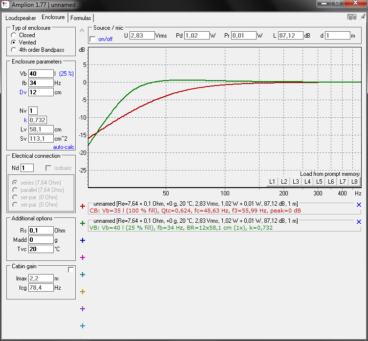Load prompt memory L4
This screenshot has width=368, height=341.
point(307,182)
